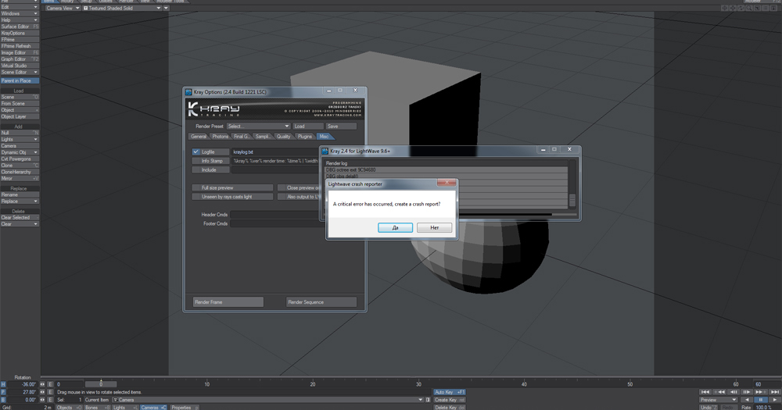Click the timeline frame slider handle
Image resolution: width=782 pixels, height=410 pixels.
point(101,384)
